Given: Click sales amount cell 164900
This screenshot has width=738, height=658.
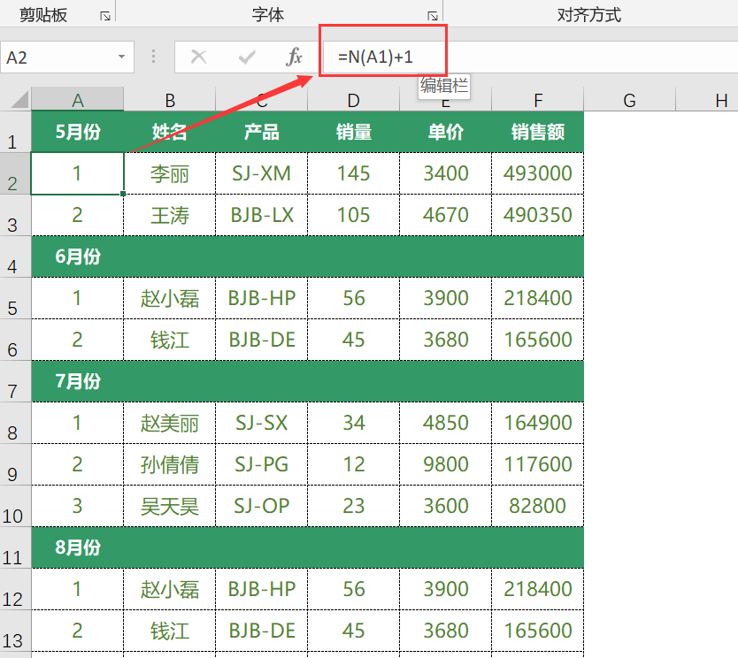Looking at the screenshot, I should coord(538,423).
